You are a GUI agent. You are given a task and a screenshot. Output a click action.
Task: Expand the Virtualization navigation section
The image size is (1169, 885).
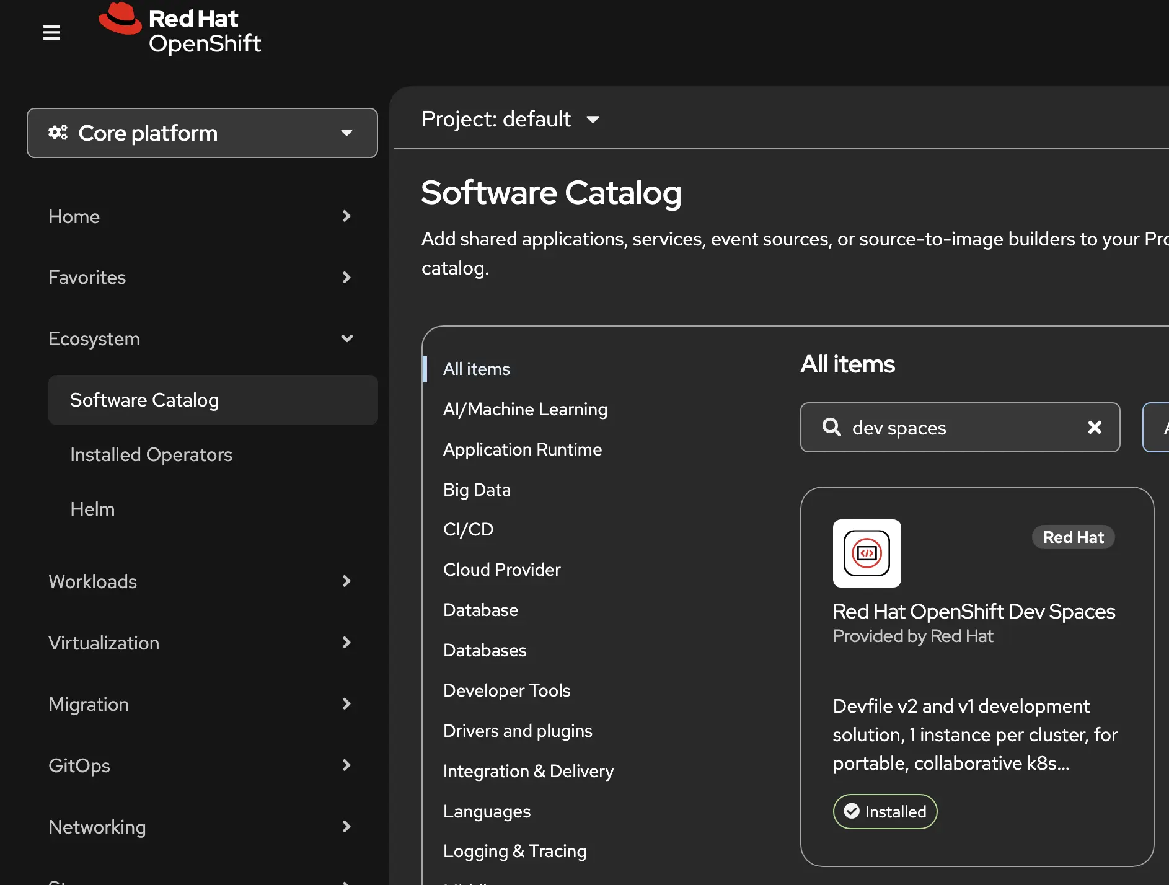(201, 643)
